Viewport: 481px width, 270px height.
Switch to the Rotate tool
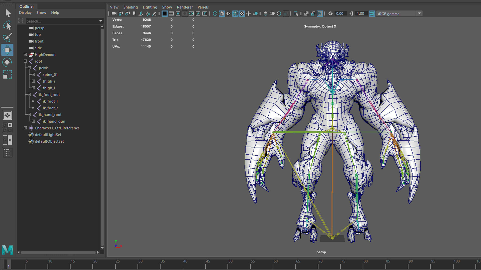click(8, 62)
